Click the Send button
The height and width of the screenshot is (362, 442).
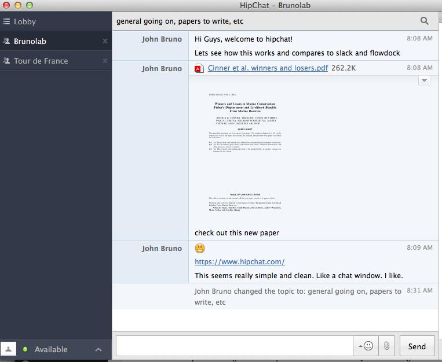pos(417,346)
